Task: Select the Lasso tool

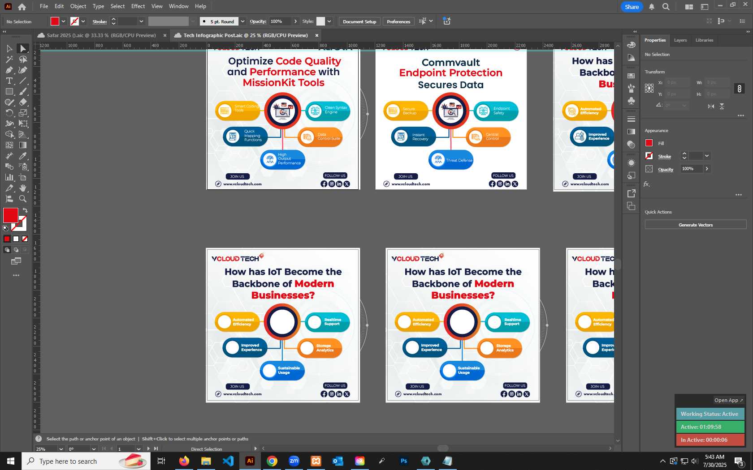Action: 23,59
